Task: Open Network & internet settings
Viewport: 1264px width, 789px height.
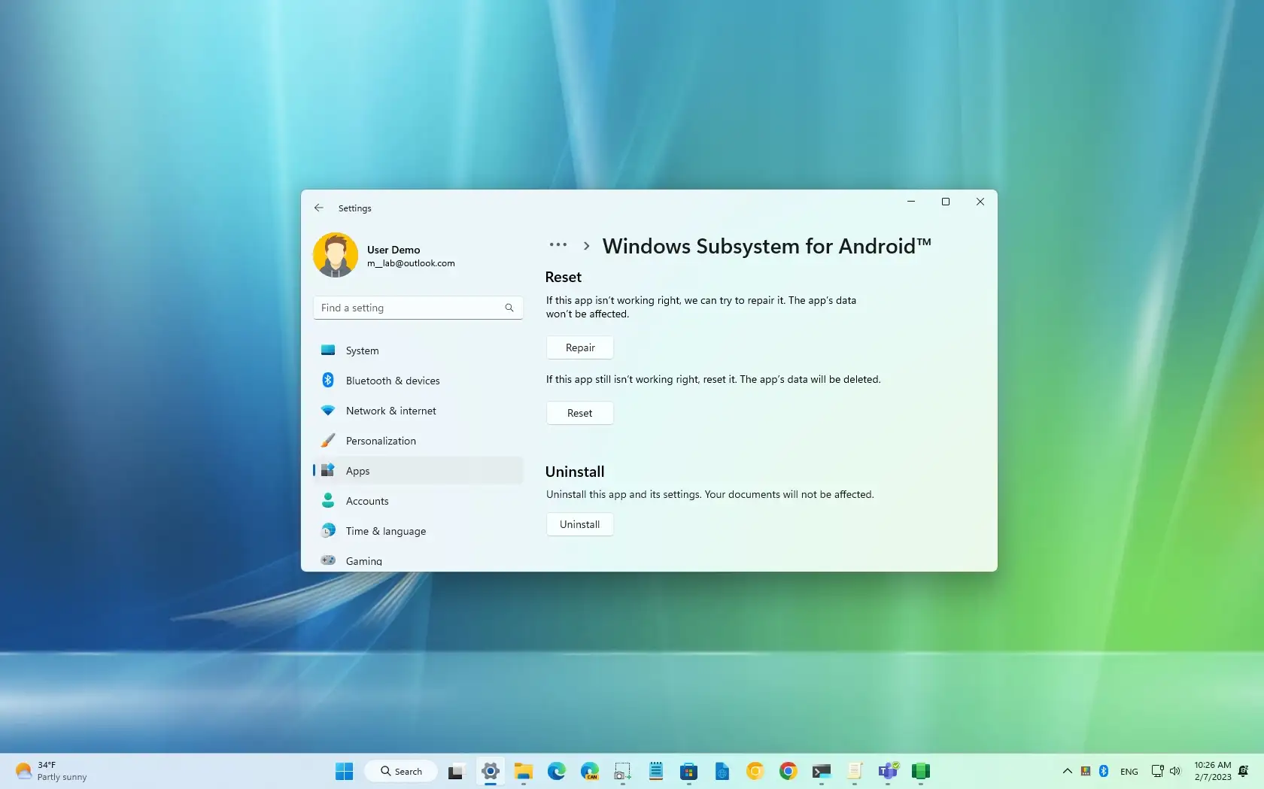Action: tap(390, 411)
